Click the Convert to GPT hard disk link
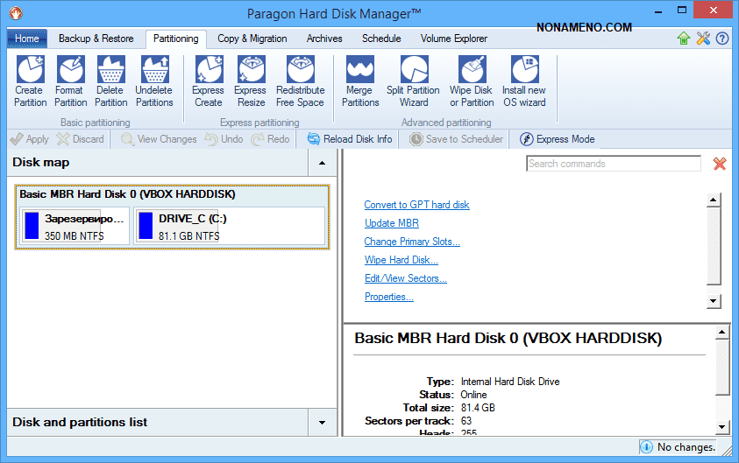Image resolution: width=739 pixels, height=463 pixels. pos(416,205)
